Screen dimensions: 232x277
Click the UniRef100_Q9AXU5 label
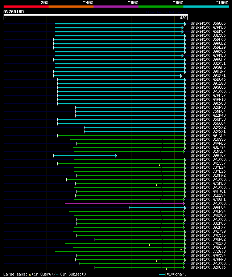pos(208,51)
